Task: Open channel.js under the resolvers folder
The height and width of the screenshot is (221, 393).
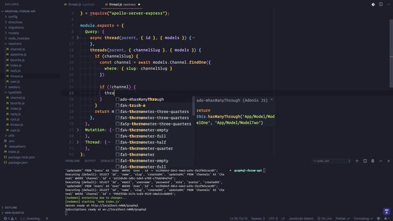Action: pyautogui.click(x=17, y=49)
